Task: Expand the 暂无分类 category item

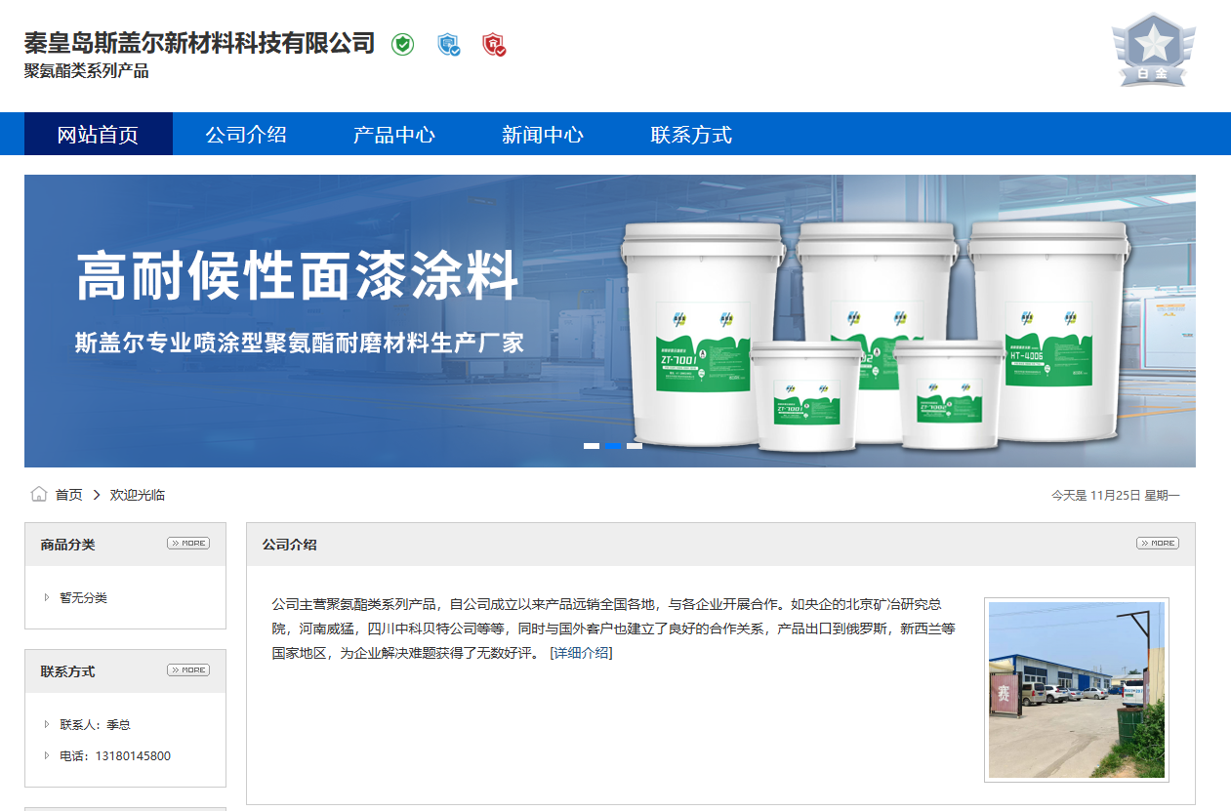Action: click(x=47, y=597)
